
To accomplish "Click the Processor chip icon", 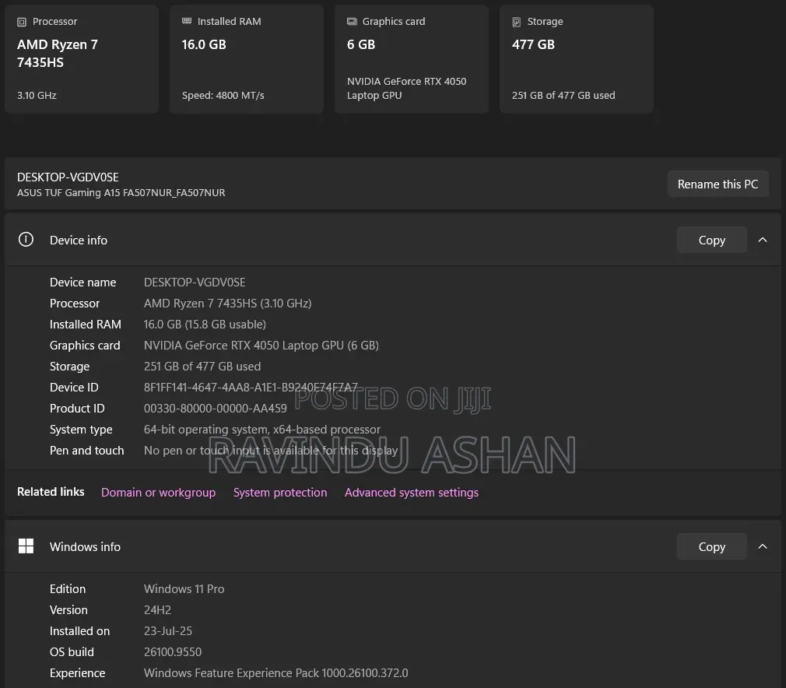I will coord(22,22).
